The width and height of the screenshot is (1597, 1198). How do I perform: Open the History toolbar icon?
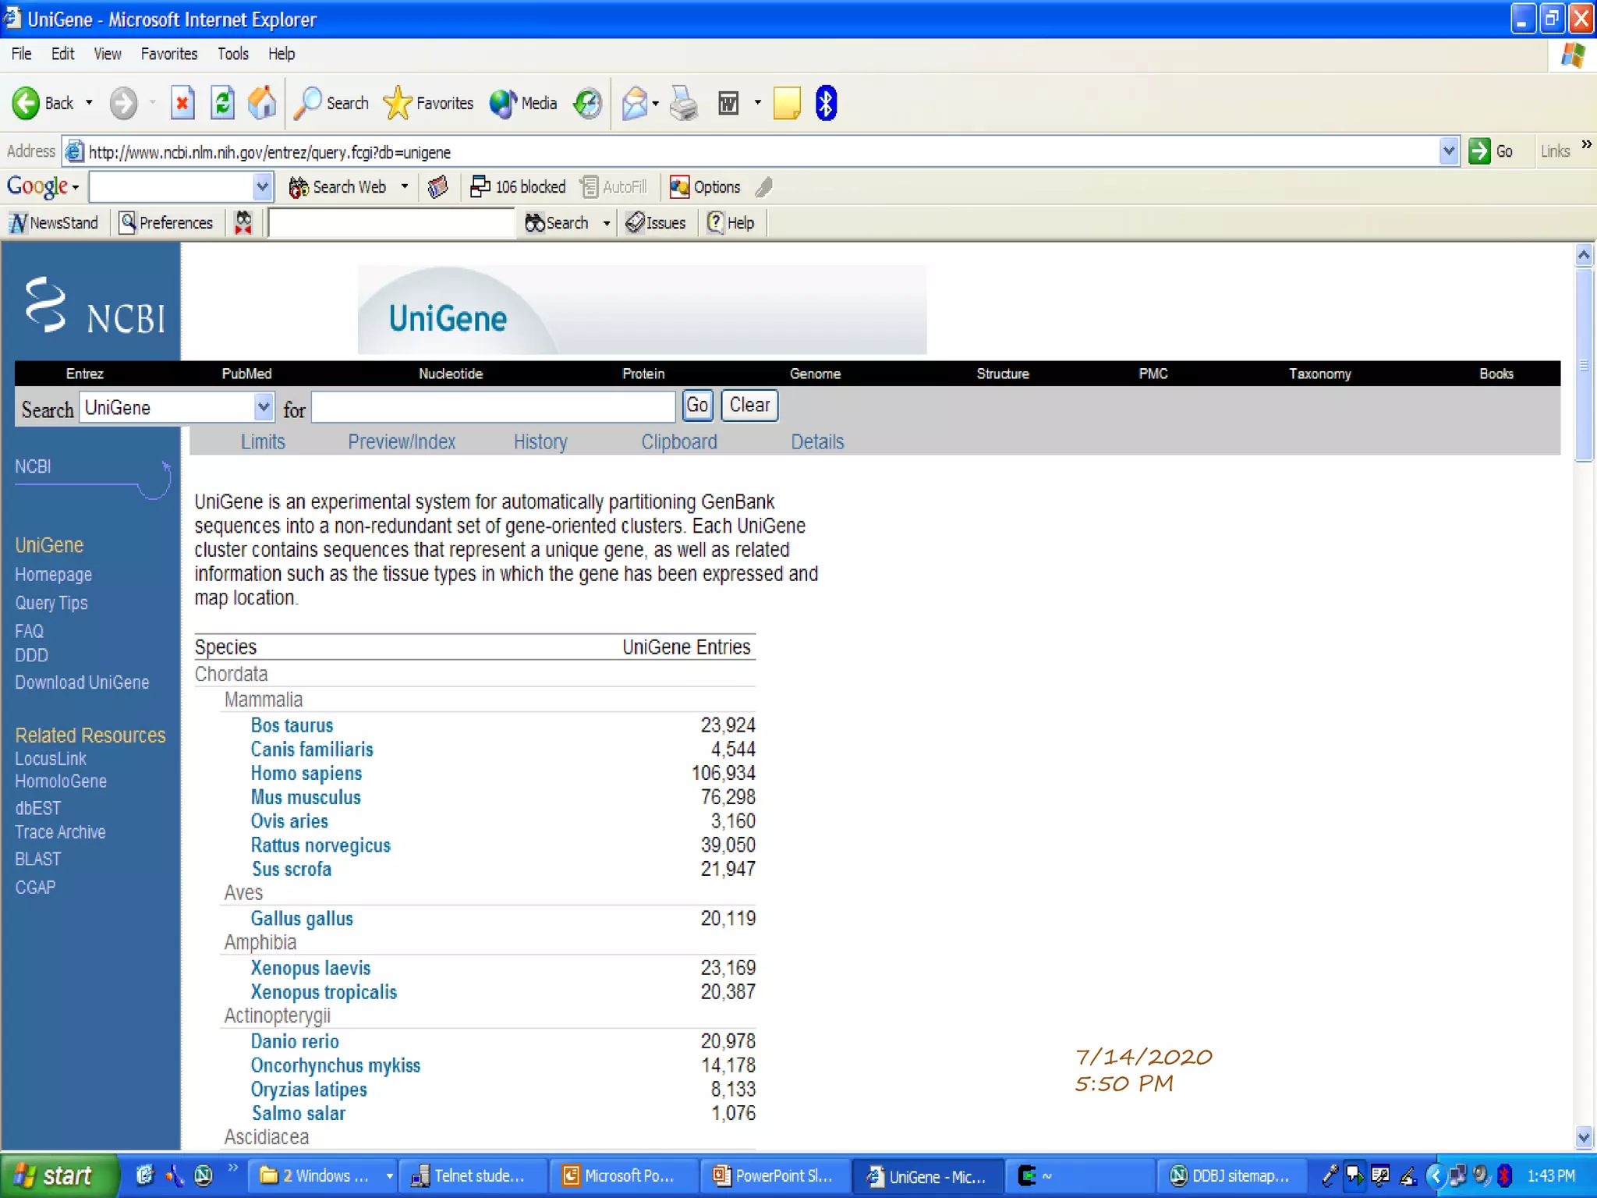pos(587,103)
